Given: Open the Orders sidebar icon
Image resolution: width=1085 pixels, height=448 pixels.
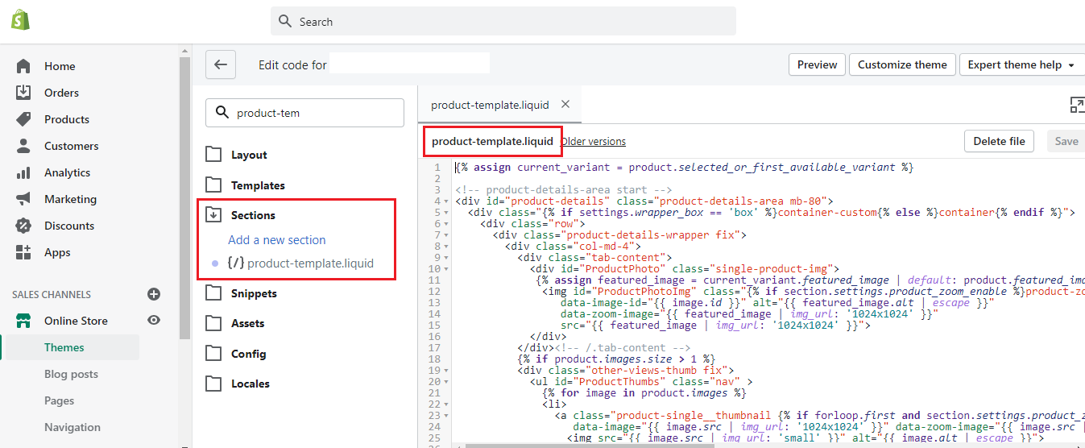Looking at the screenshot, I should coord(23,93).
